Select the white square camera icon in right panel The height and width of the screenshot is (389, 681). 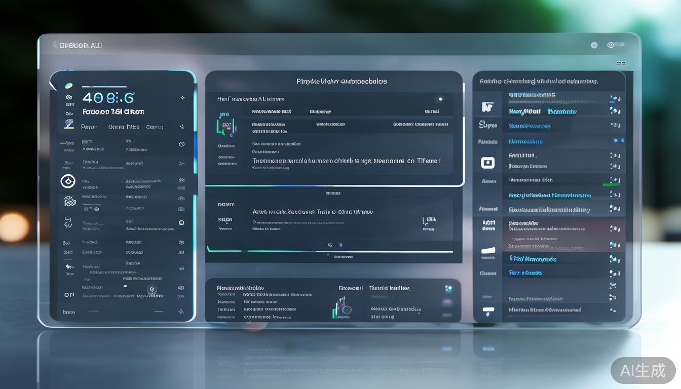(x=487, y=163)
